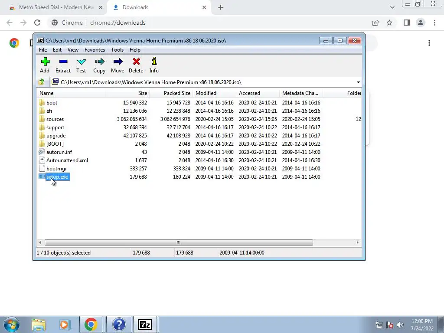This screenshot has height=333, width=444.
Task: Sort by Metadata Changed column header
Action: (x=301, y=93)
